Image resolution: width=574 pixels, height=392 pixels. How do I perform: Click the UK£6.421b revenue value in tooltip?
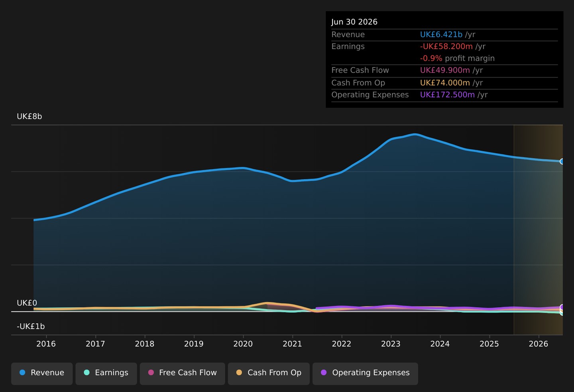(x=441, y=35)
